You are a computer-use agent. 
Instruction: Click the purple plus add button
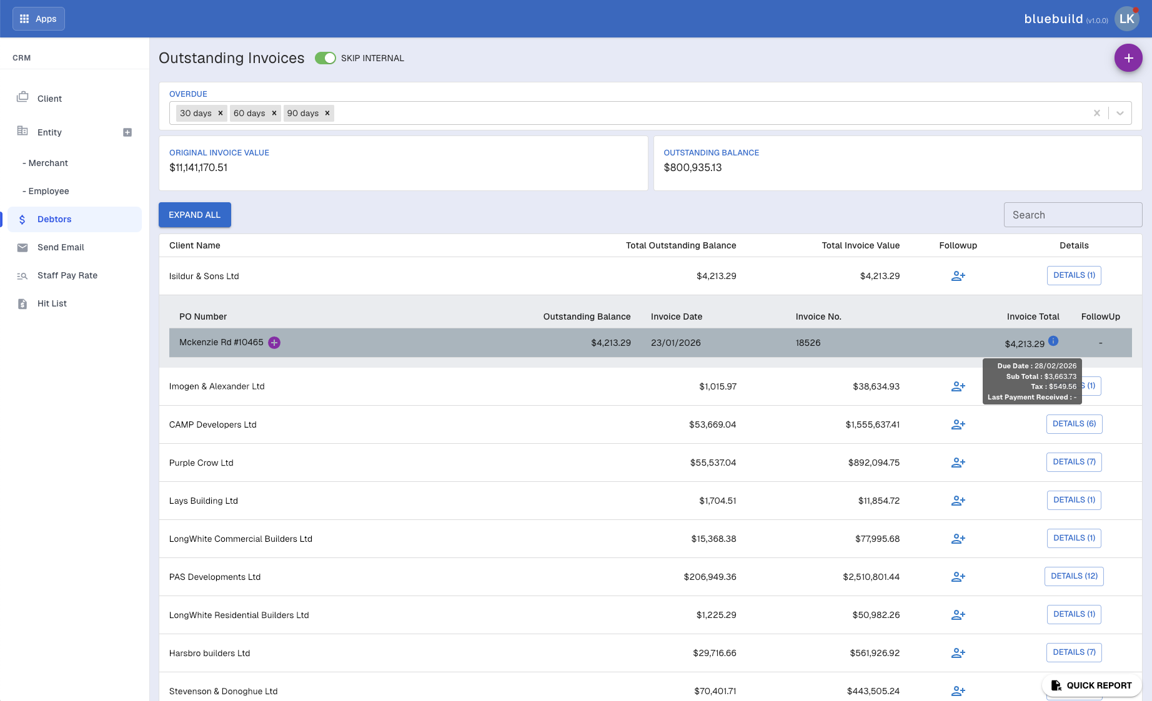(x=1128, y=58)
